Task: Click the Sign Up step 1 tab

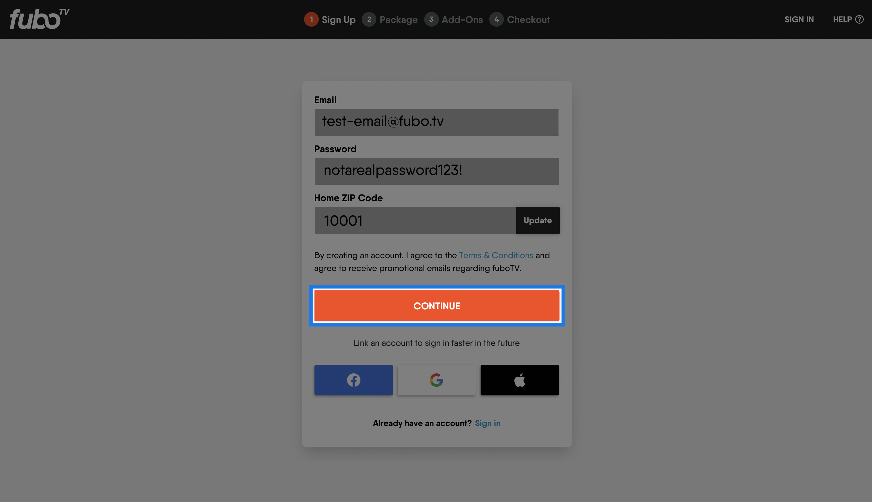Action: click(330, 19)
